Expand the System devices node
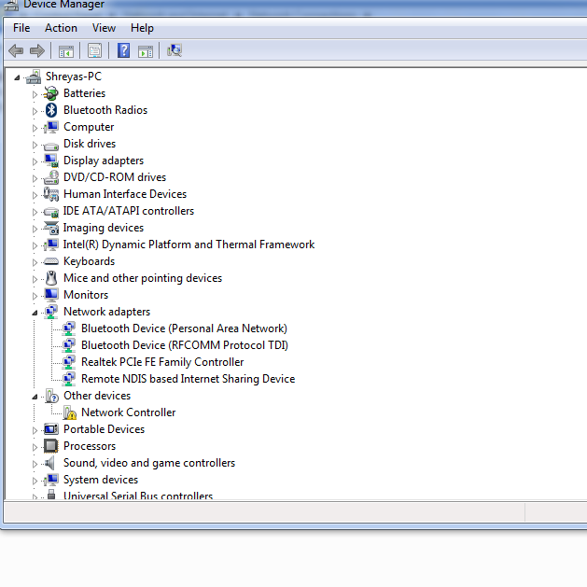Image resolution: width=587 pixels, height=587 pixels. click(x=35, y=481)
